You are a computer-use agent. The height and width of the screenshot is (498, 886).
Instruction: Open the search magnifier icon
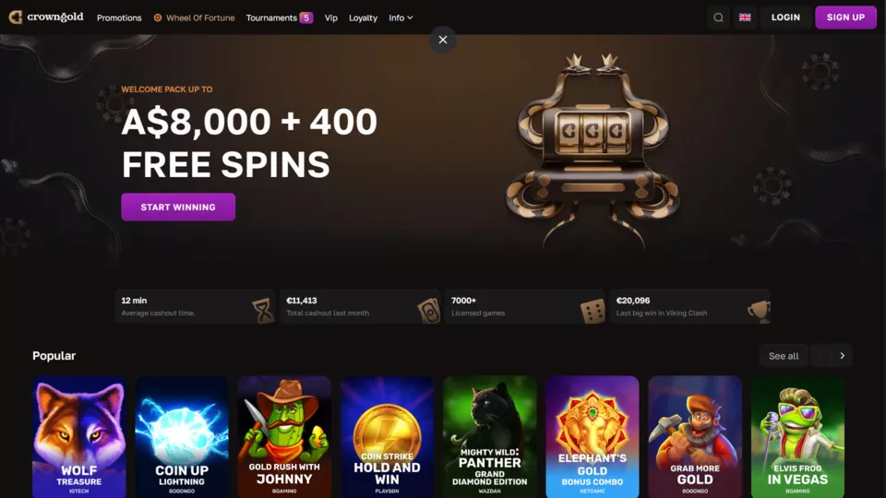point(718,18)
